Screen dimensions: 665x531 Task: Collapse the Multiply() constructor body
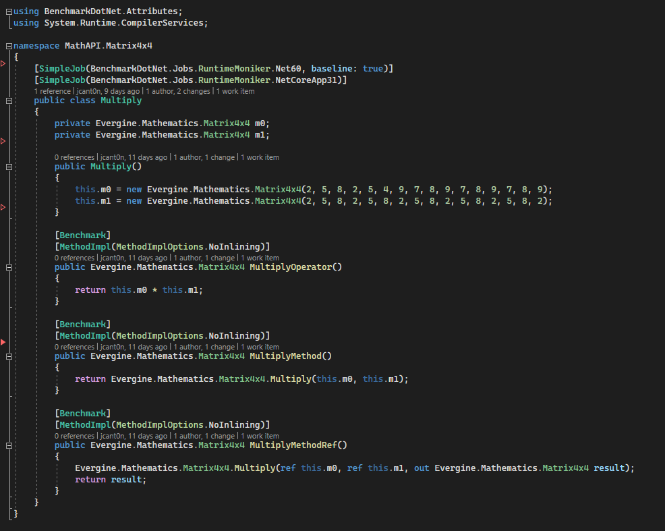9,167
